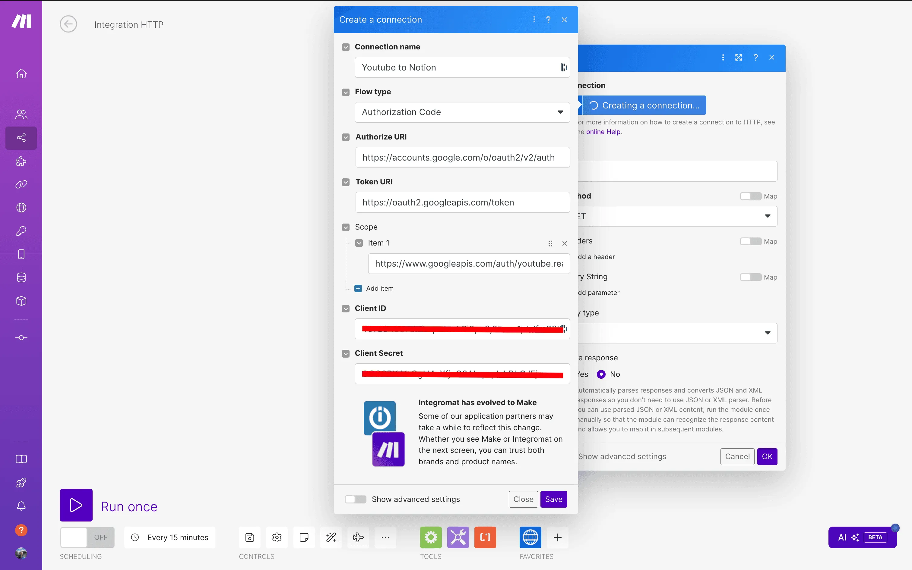This screenshot has height=570, width=912.
Task: Click Close in Create a connection dialog
Action: pyautogui.click(x=523, y=500)
